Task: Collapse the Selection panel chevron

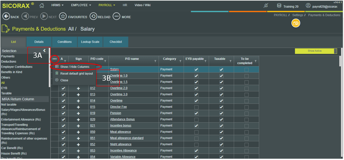Action: point(44,50)
